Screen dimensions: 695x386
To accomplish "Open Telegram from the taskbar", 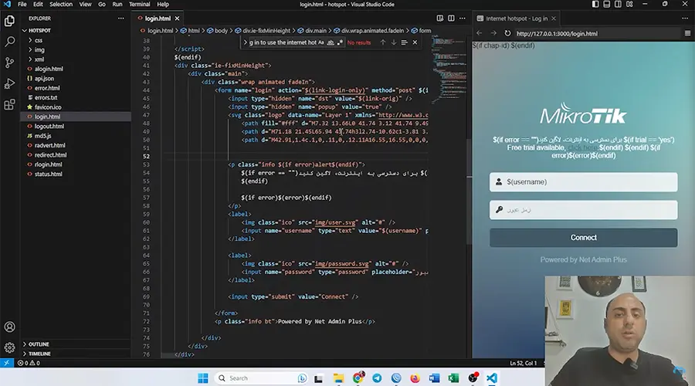I will (x=377, y=378).
